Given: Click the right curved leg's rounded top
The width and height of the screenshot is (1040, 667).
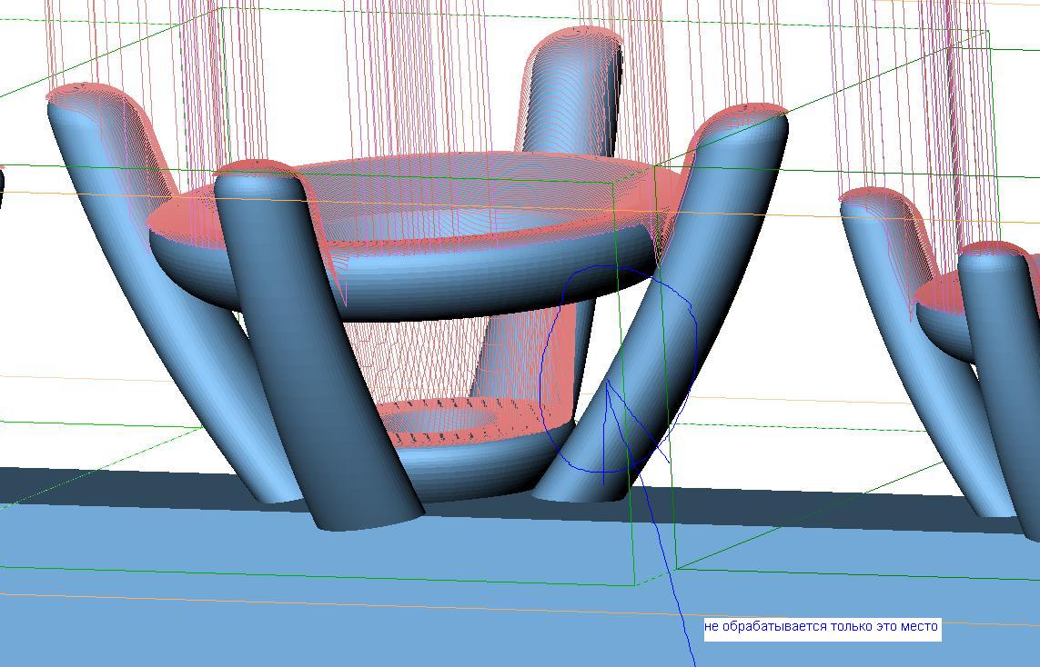Looking at the screenshot, I should click(x=746, y=115).
